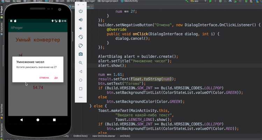This screenshot has height=140, width=262.
Task: Click 'alert.setTitle("Умножение чисел");' line
Action: (x=135, y=61)
